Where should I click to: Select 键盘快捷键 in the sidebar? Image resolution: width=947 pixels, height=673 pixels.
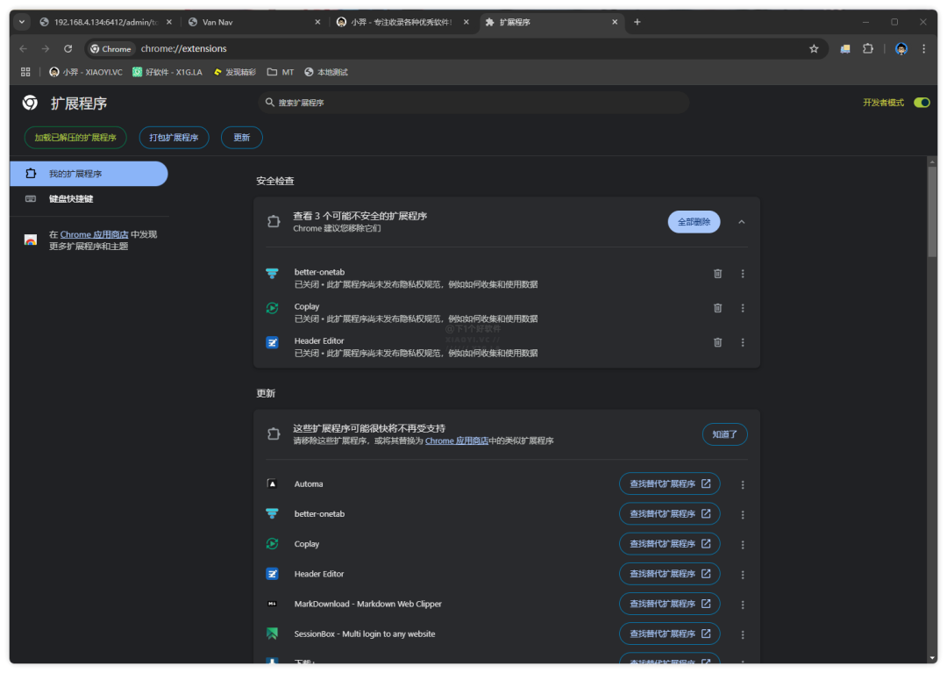[71, 199]
